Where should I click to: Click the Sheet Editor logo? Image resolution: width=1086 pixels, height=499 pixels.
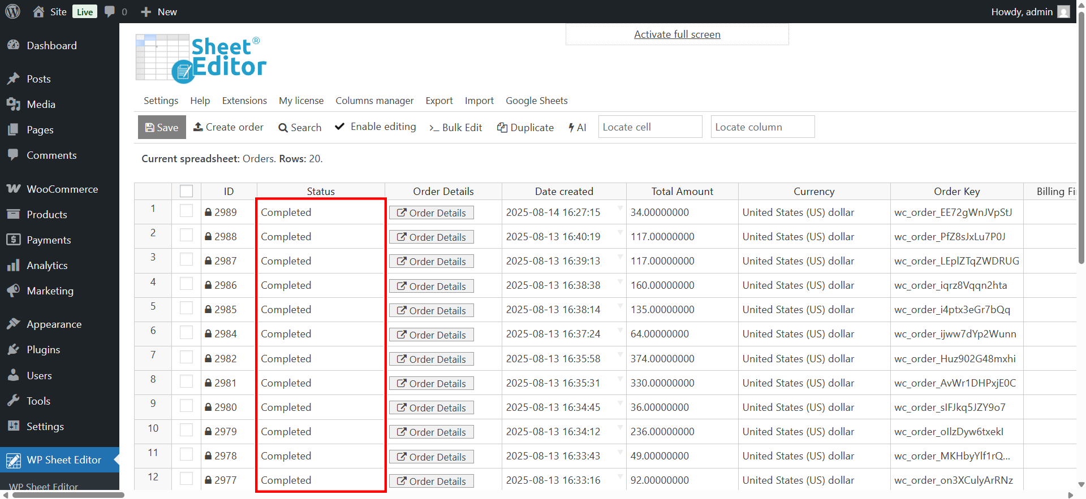tap(201, 59)
